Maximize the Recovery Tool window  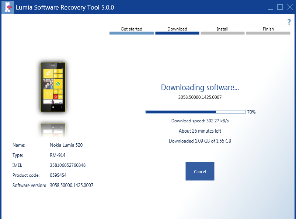pyautogui.click(x=280, y=7)
